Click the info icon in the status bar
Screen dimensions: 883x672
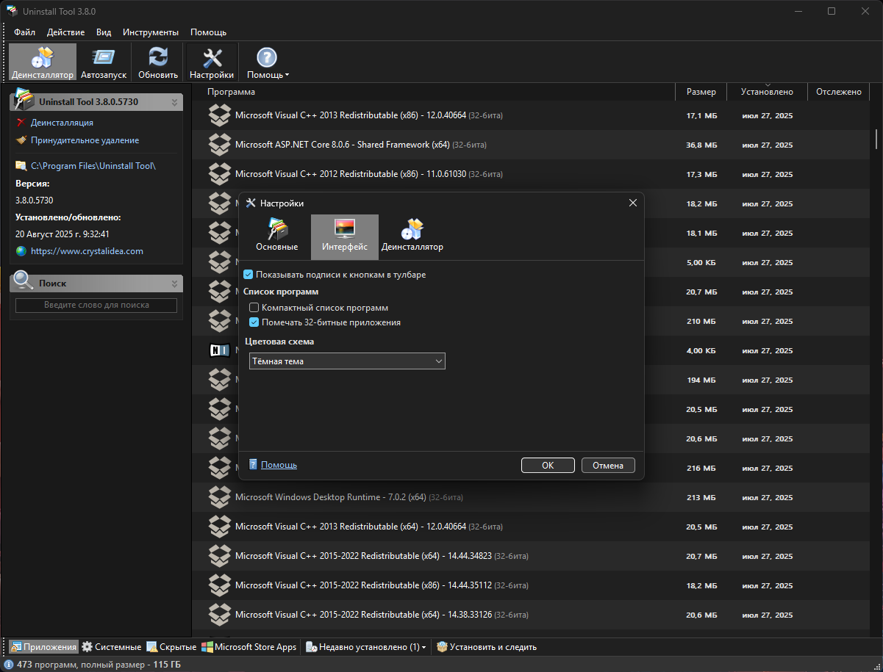click(8, 665)
